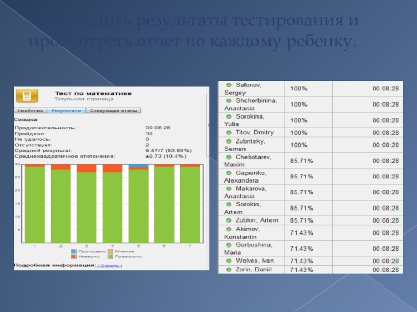Click the green status icon for Sorokina, Yulia
Screen dimensions: 417x312
pyautogui.click(x=229, y=116)
